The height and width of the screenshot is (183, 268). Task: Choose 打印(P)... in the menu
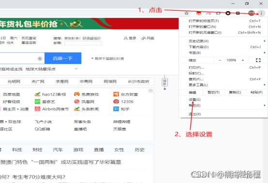[x=223, y=67]
